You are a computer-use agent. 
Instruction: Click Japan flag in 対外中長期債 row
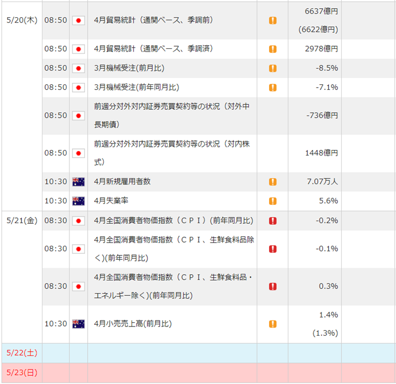coord(79,116)
